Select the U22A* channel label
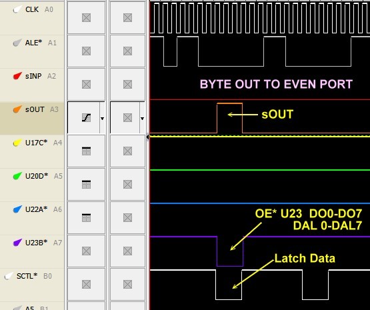This screenshot has height=310, width=370. pos(36,209)
